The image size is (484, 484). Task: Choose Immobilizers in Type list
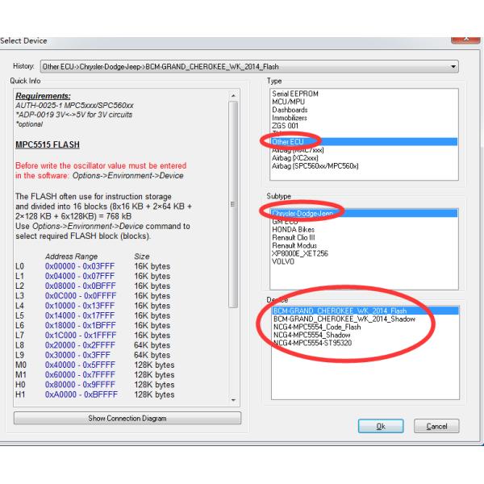pyautogui.click(x=293, y=118)
